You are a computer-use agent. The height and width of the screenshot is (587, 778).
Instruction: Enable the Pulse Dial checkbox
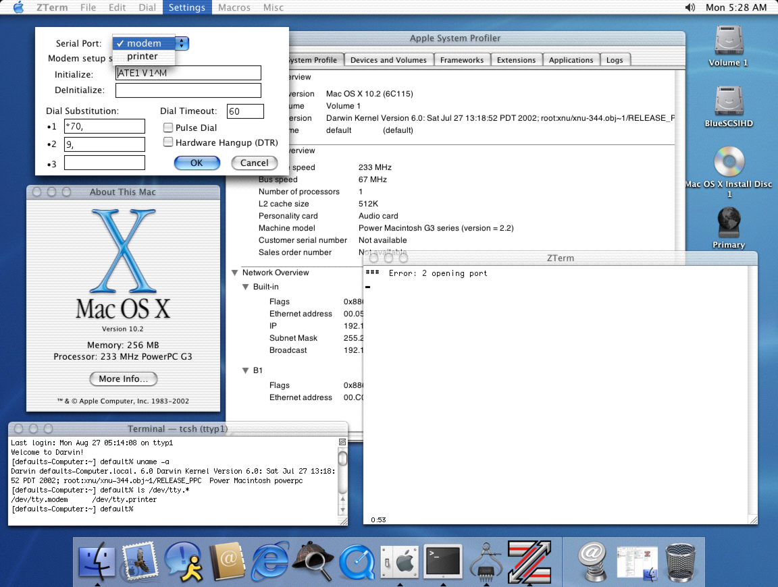coord(169,128)
